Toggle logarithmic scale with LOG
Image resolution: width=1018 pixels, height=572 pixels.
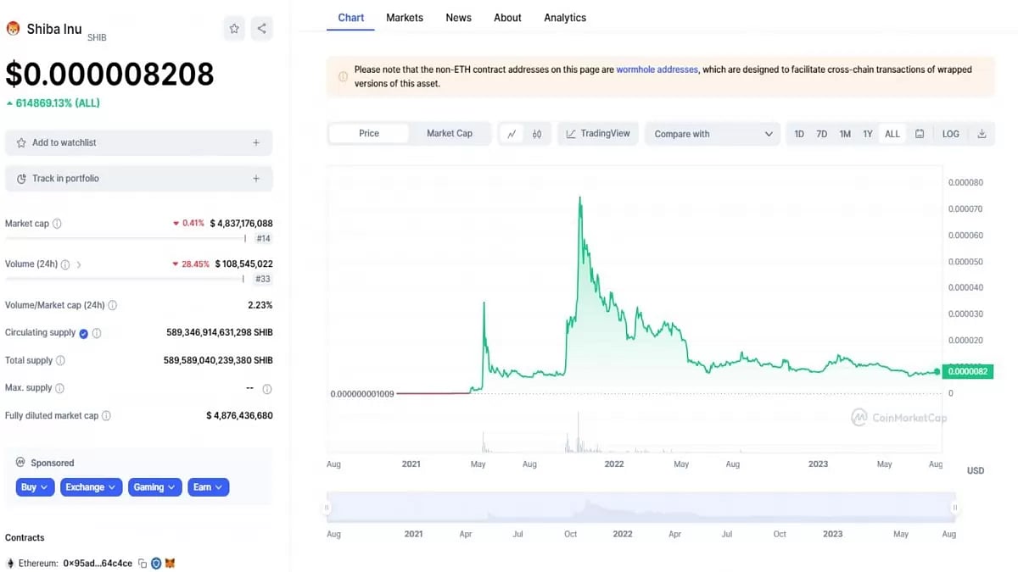(950, 133)
